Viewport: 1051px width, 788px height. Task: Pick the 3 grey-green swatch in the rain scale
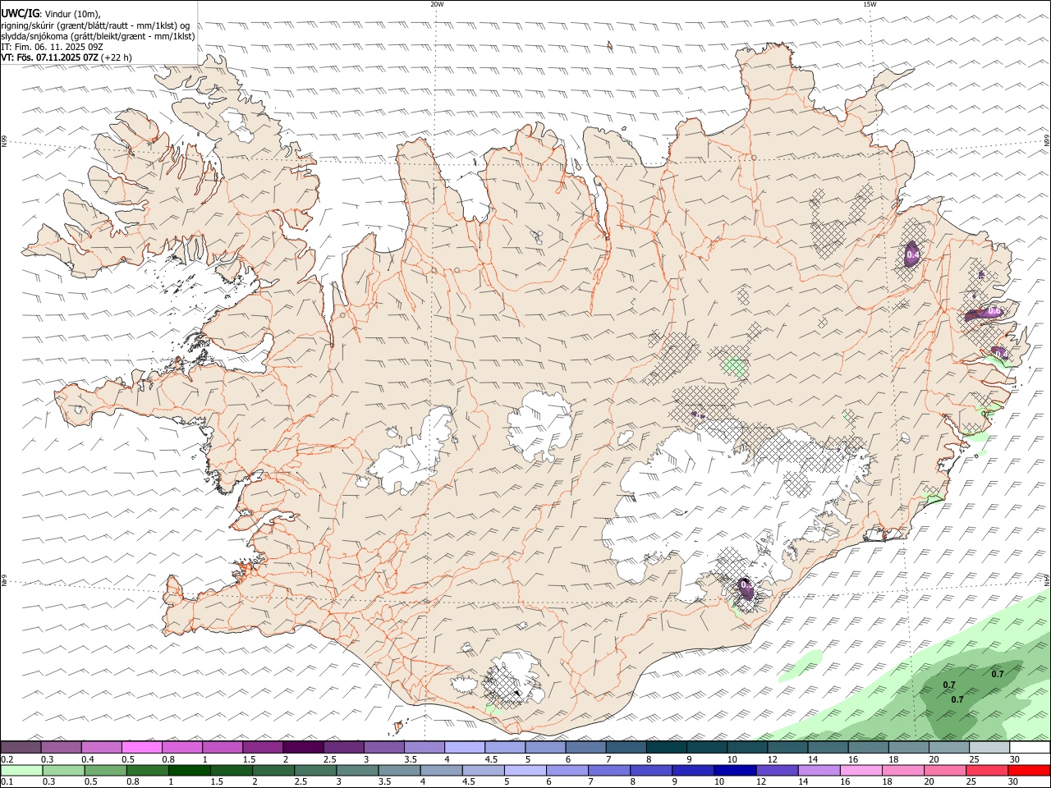(x=357, y=771)
